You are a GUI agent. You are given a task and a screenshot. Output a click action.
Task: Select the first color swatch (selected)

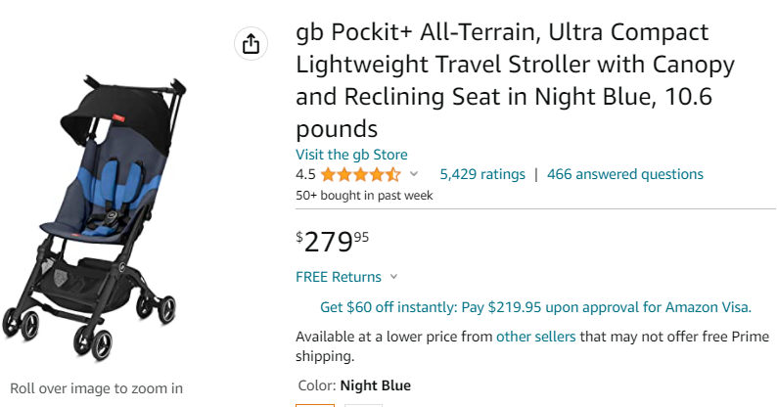tap(315, 404)
